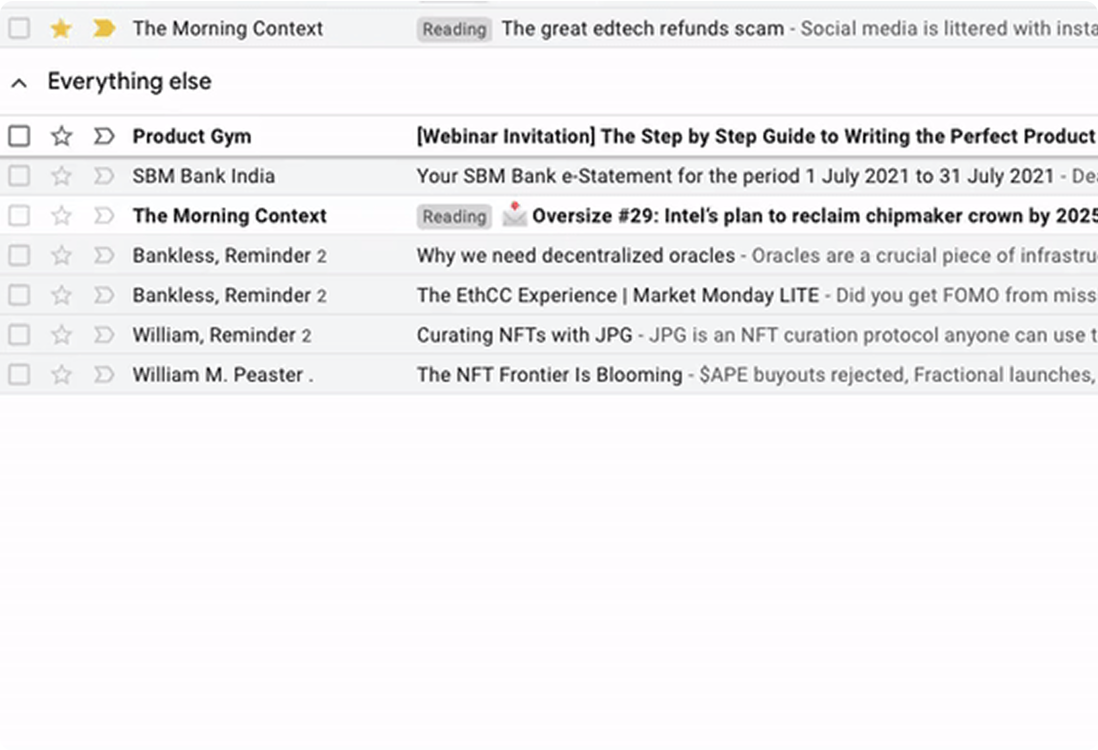Click Reading label on edtech refunds email
Image resolution: width=1098 pixels, height=750 pixels.
click(x=454, y=29)
